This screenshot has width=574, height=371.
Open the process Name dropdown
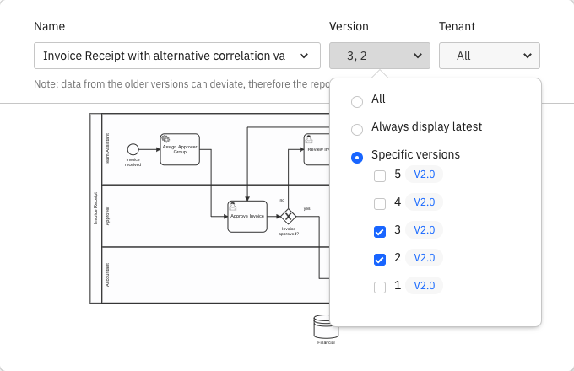pyautogui.click(x=177, y=56)
